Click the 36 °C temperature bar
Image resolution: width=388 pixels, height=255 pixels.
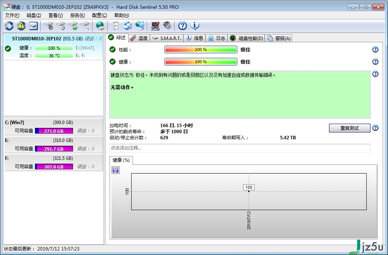54,56
